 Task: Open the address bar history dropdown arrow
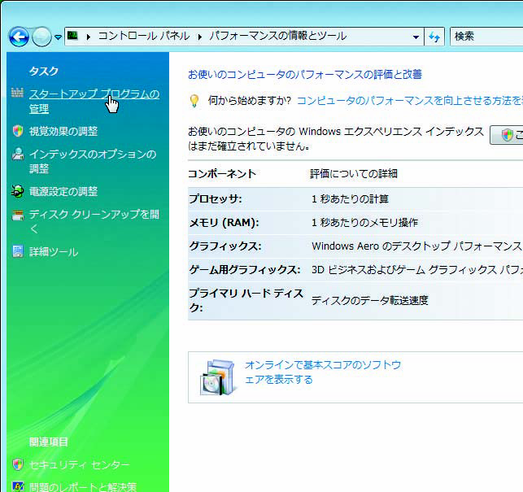point(416,37)
